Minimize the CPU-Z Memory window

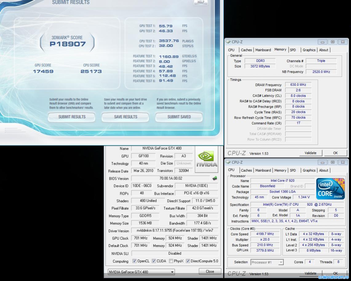click(323, 42)
